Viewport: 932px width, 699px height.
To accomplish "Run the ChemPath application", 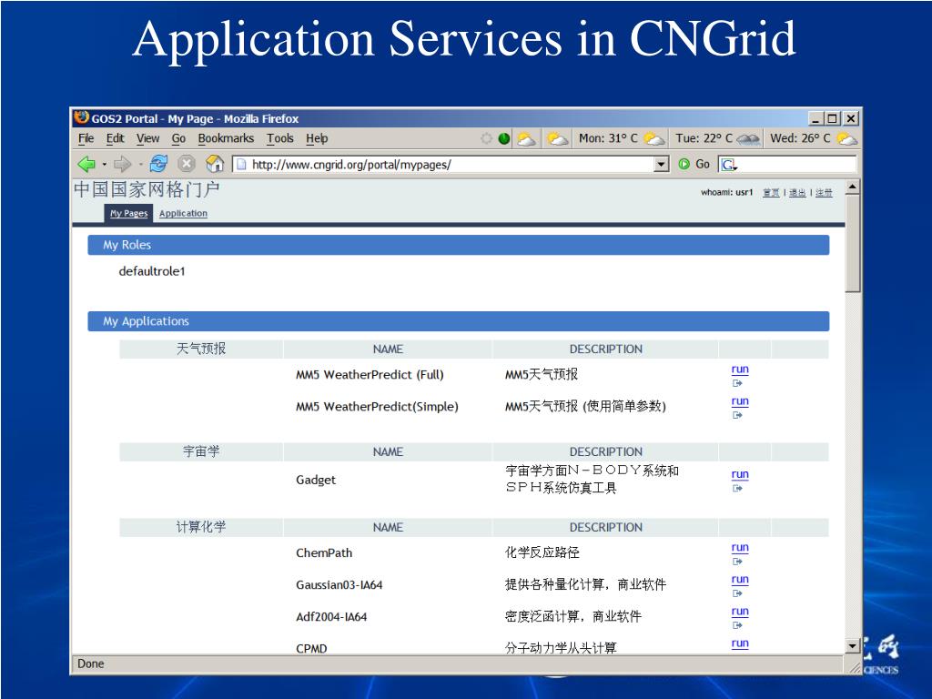I will 740,547.
